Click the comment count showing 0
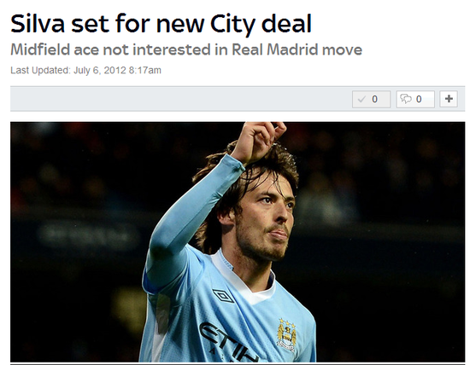Image resolution: width=470 pixels, height=365 pixels. tap(419, 99)
